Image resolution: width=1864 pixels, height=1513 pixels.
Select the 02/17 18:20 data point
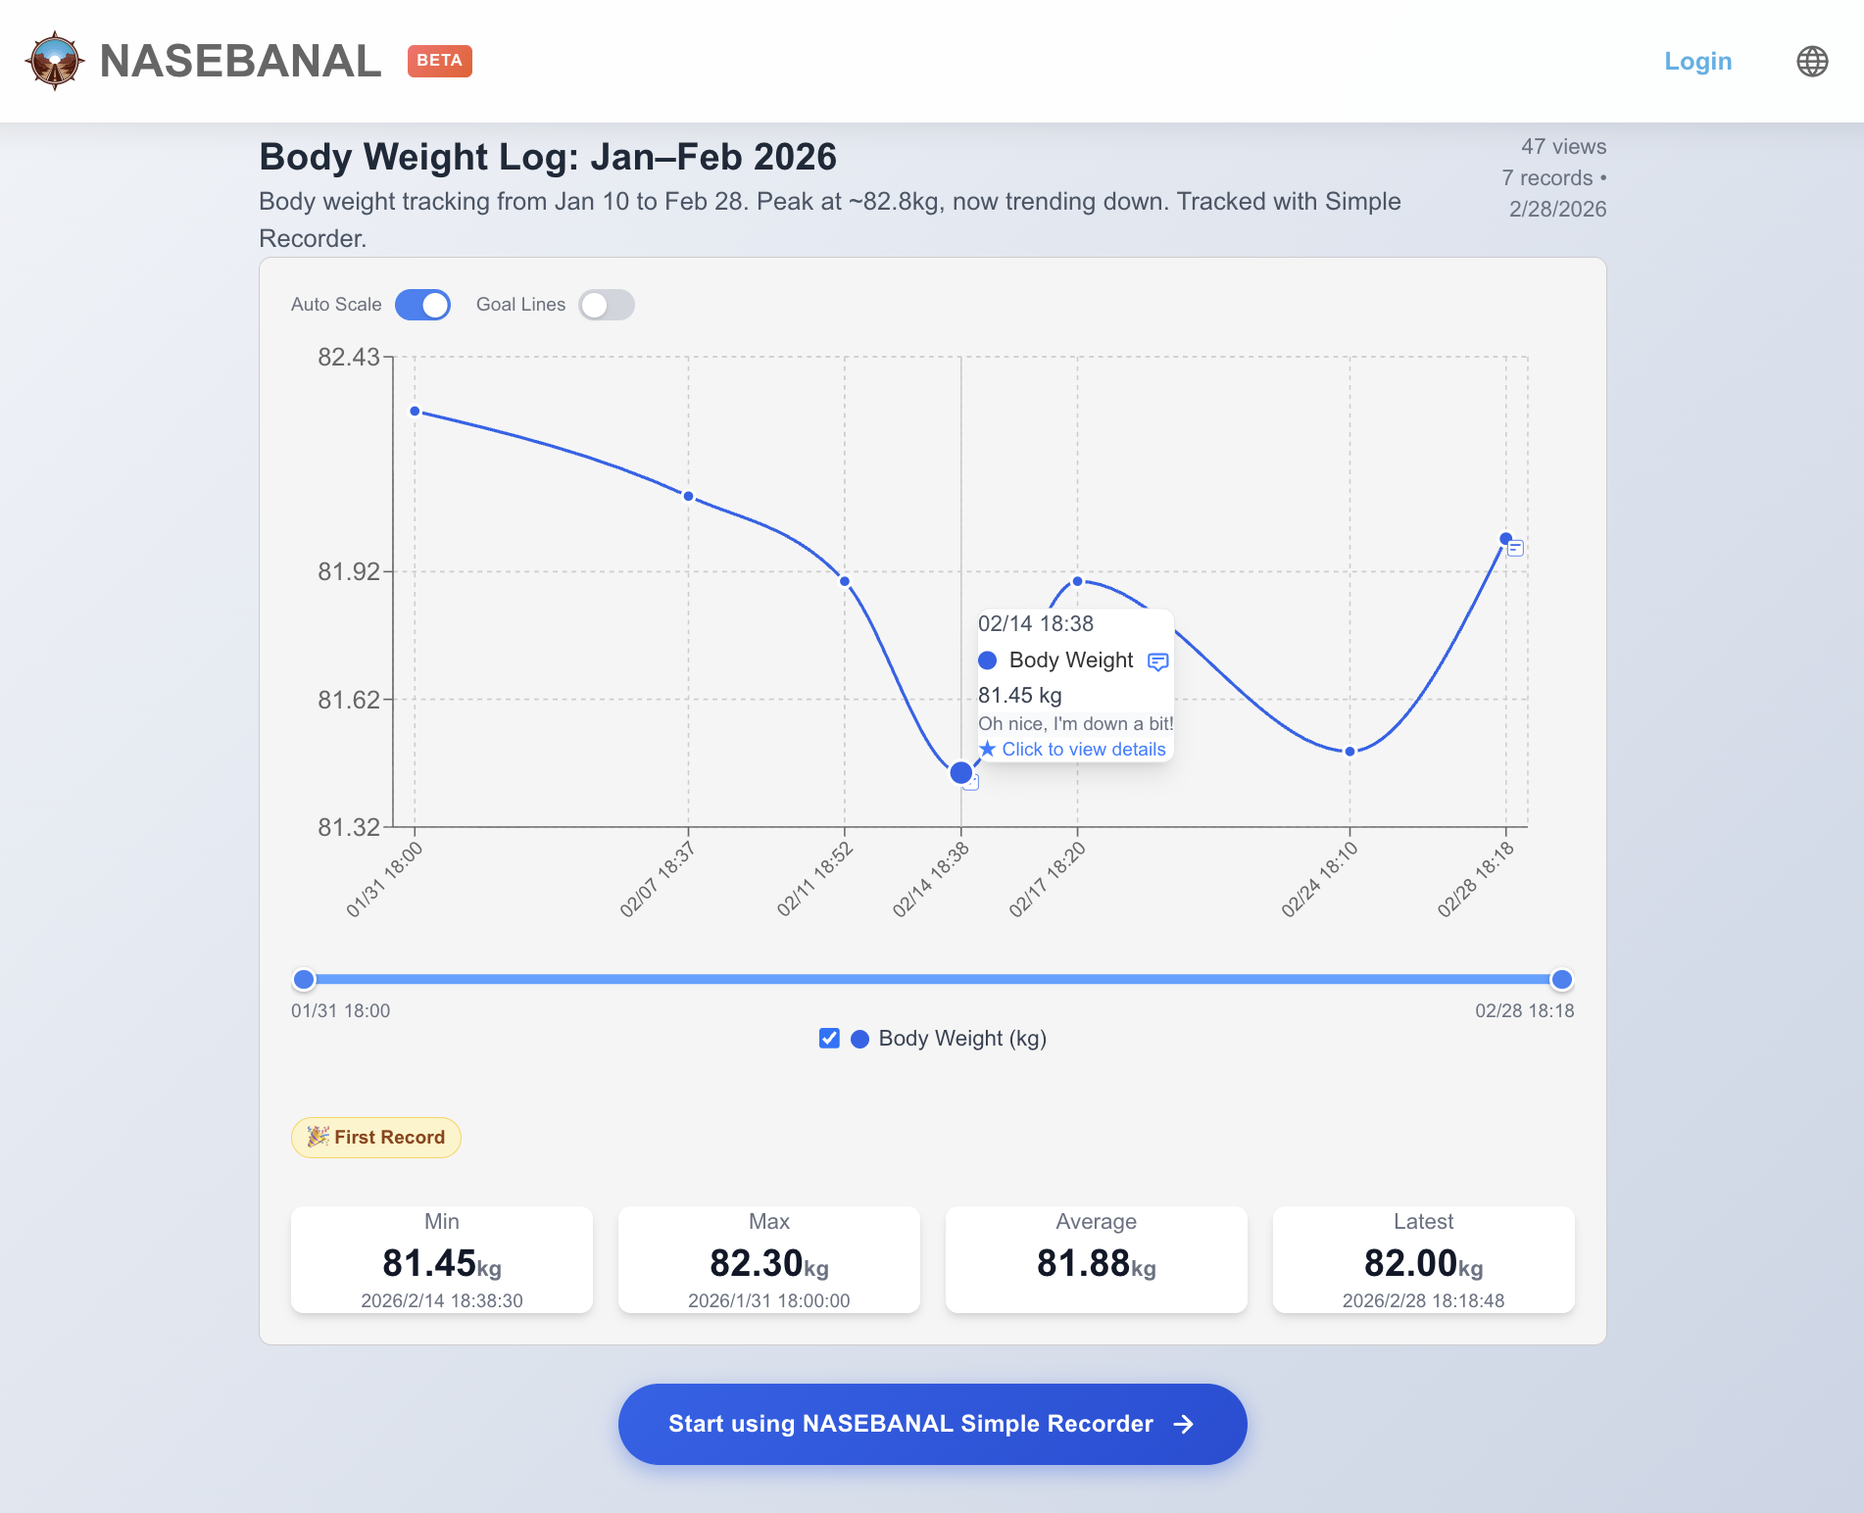coord(1078,580)
